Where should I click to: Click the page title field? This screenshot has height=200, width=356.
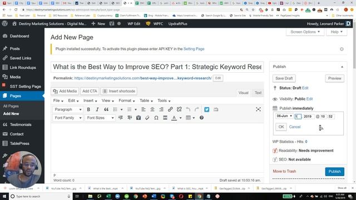tap(157, 67)
